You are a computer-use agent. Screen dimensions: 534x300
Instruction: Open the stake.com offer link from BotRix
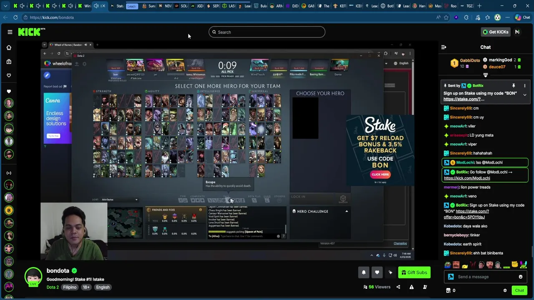(x=466, y=214)
